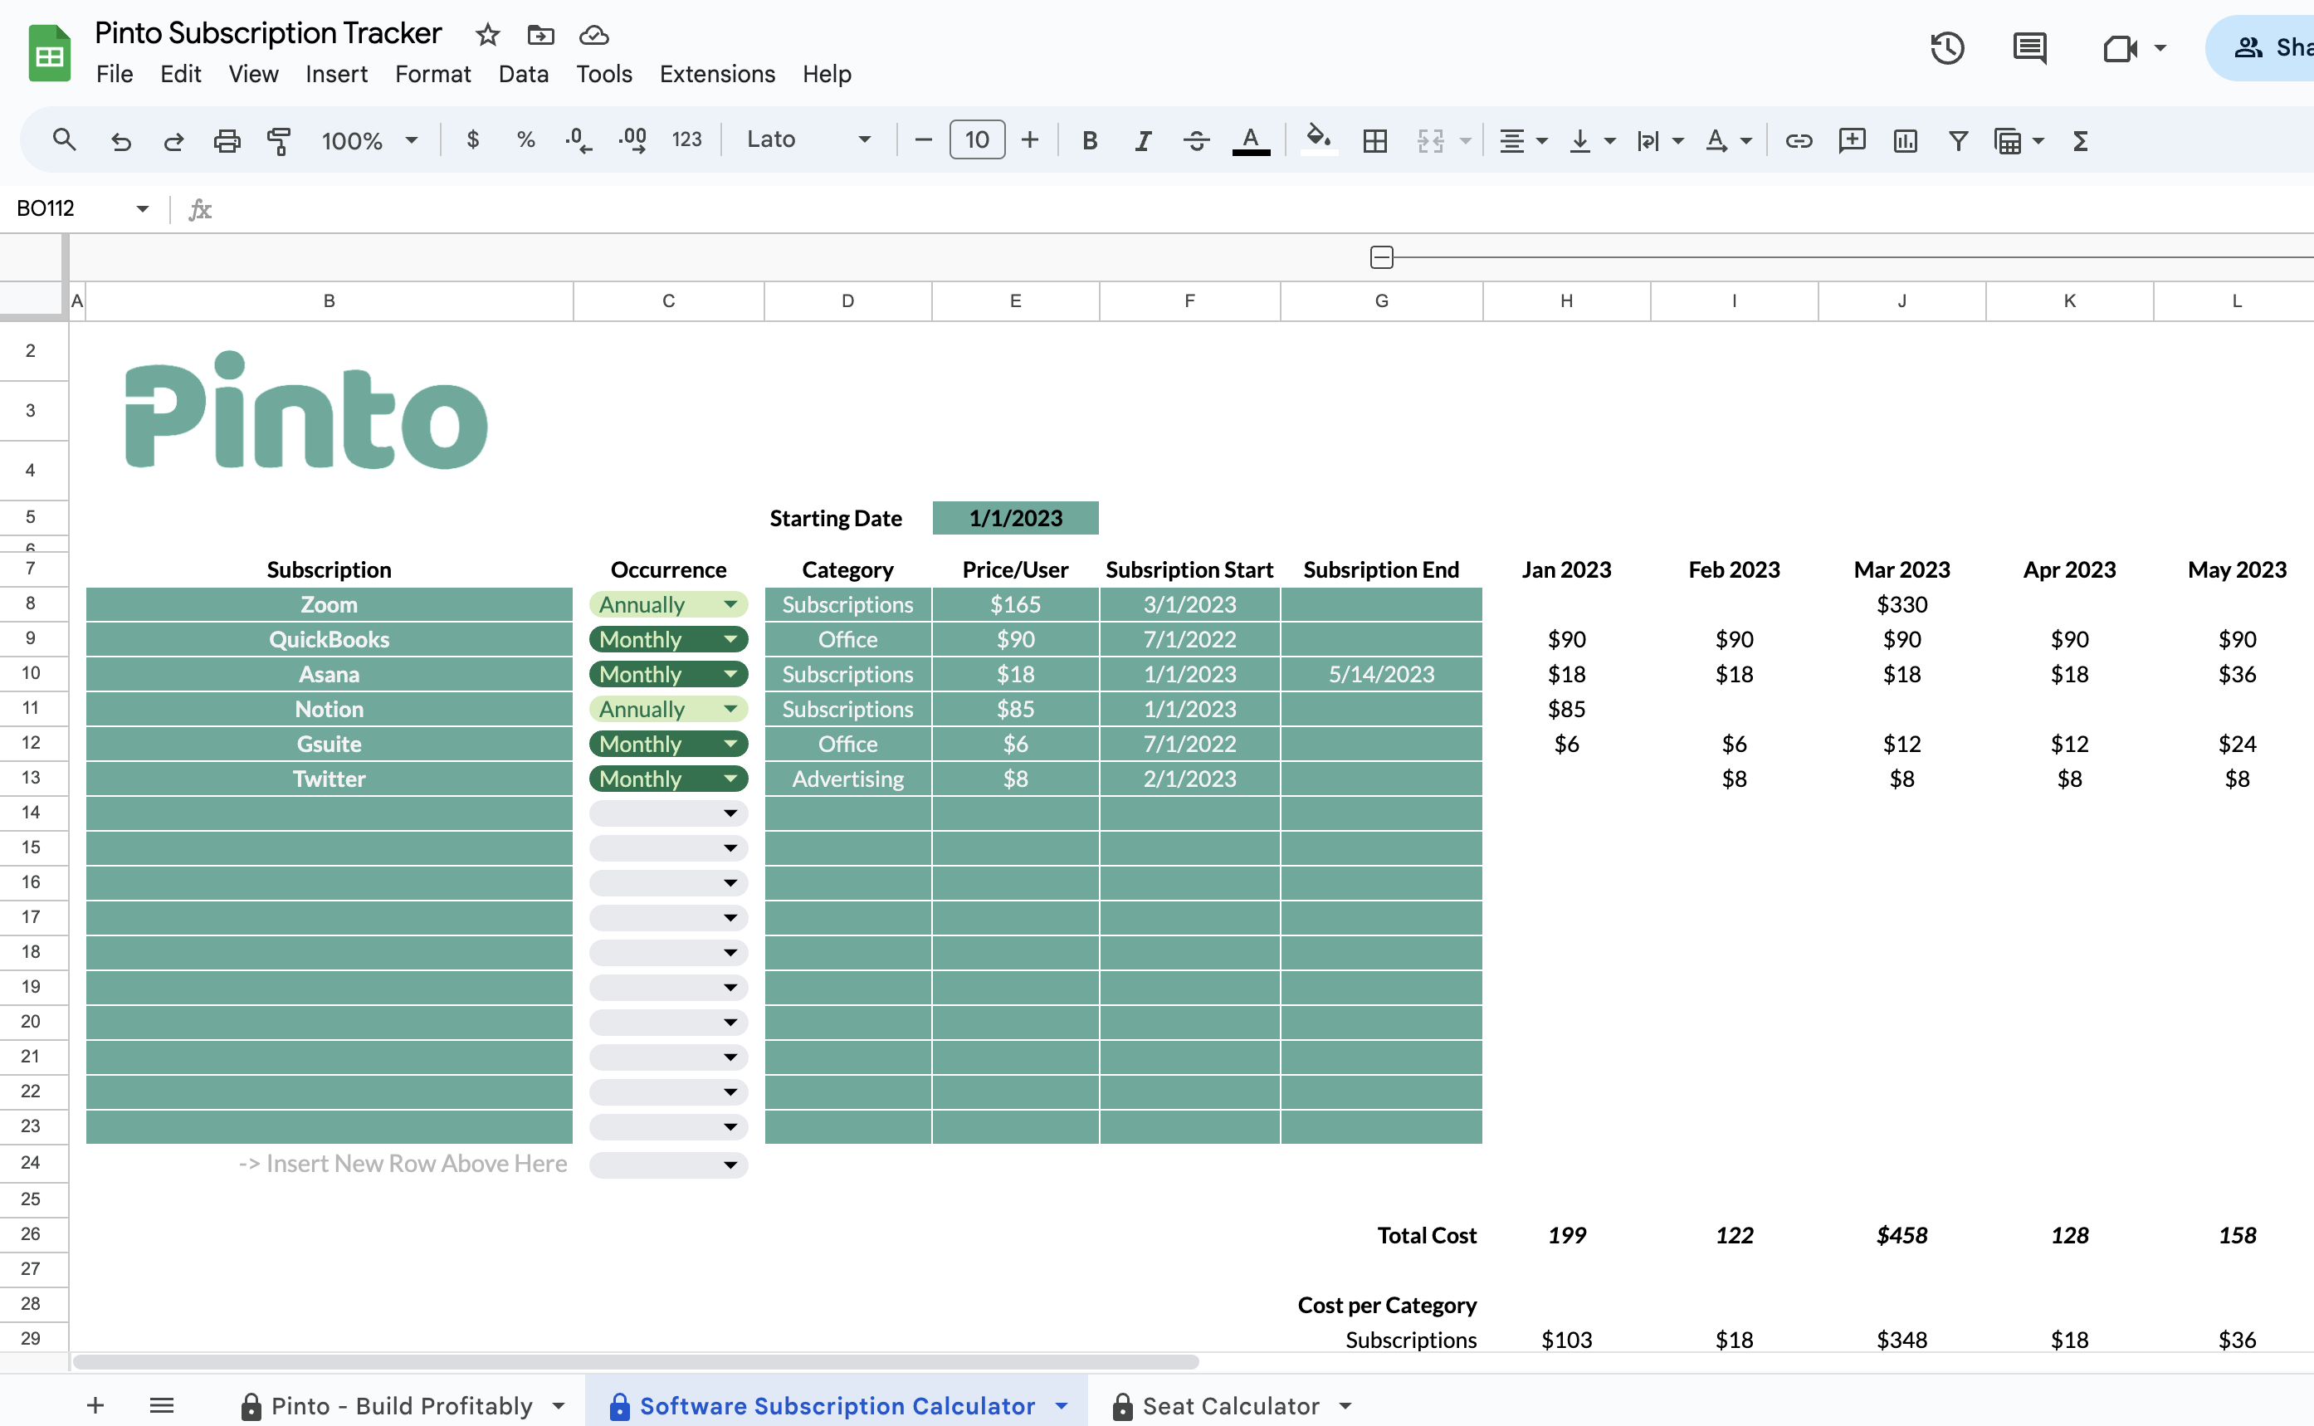Image resolution: width=2314 pixels, height=1426 pixels.
Task: Open the Edit menu
Action: [180, 74]
